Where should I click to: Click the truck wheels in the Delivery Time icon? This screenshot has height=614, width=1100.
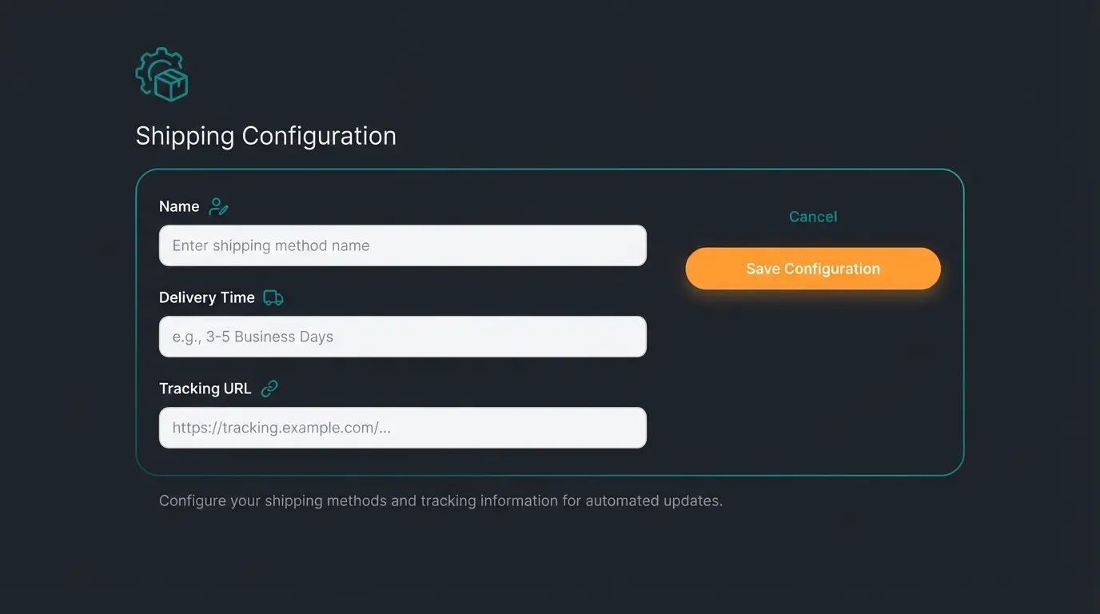[x=272, y=302]
